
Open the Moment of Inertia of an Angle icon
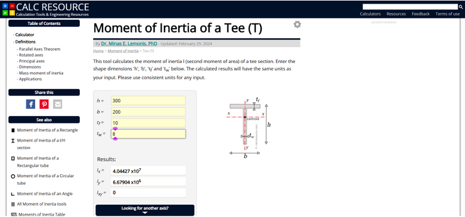coord(13,194)
